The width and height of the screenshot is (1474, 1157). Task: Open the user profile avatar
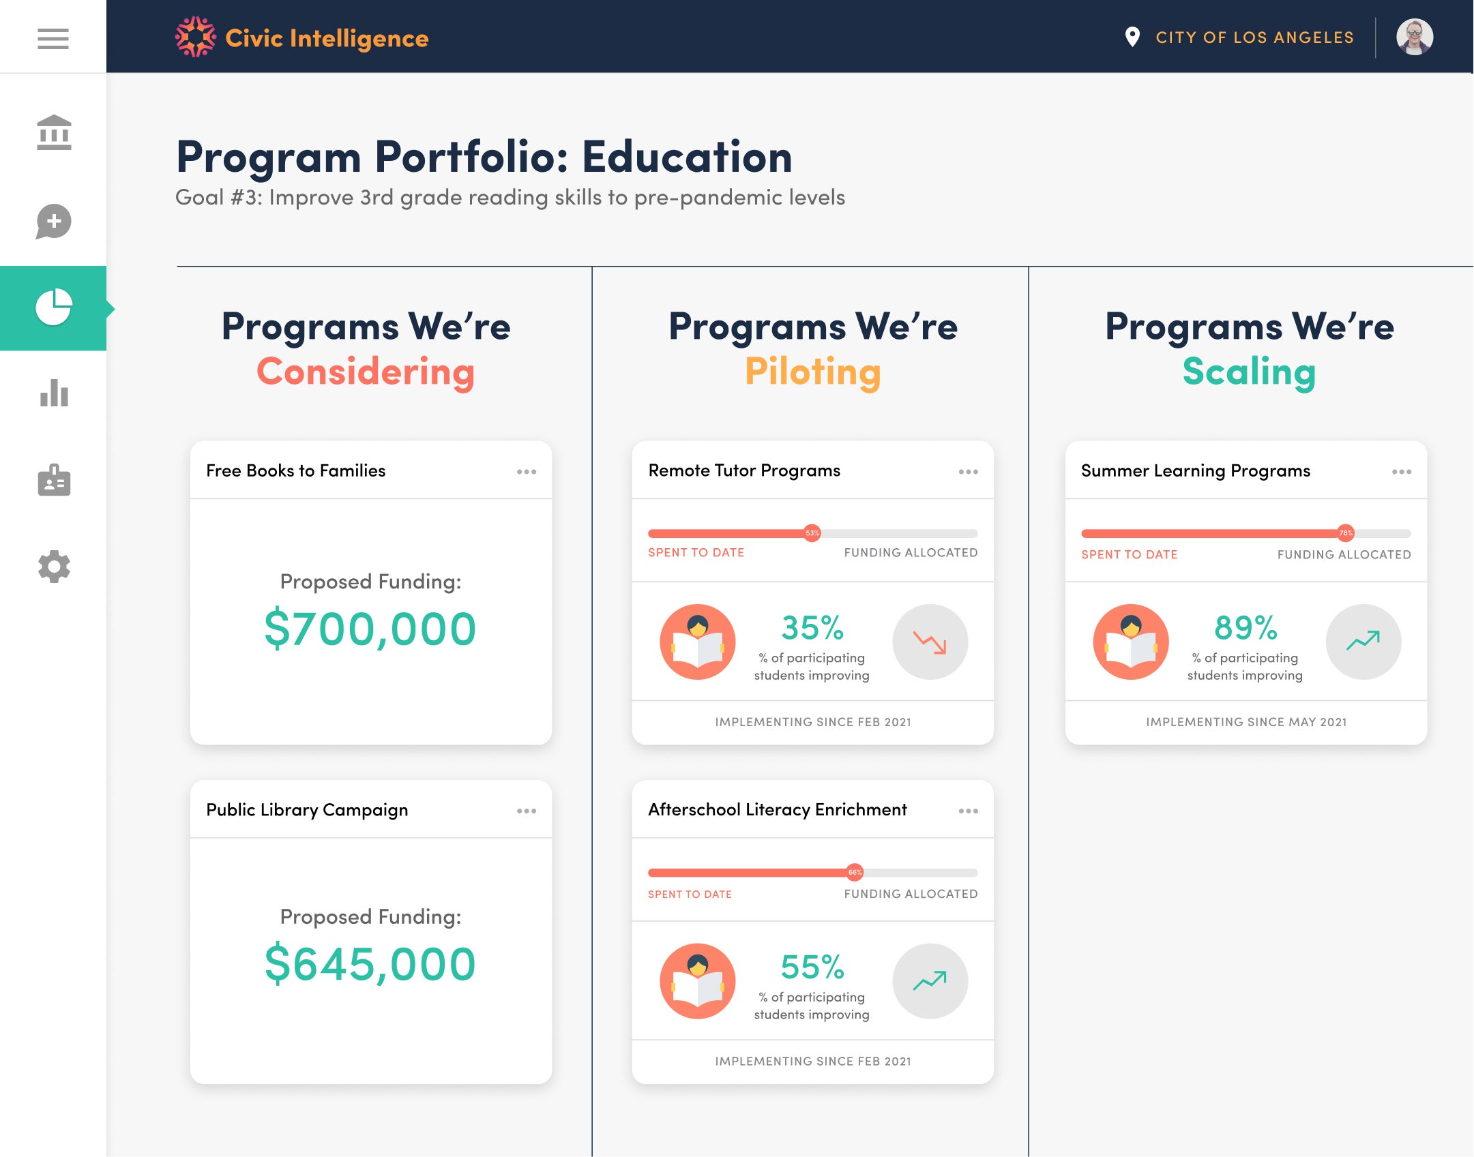(1415, 37)
